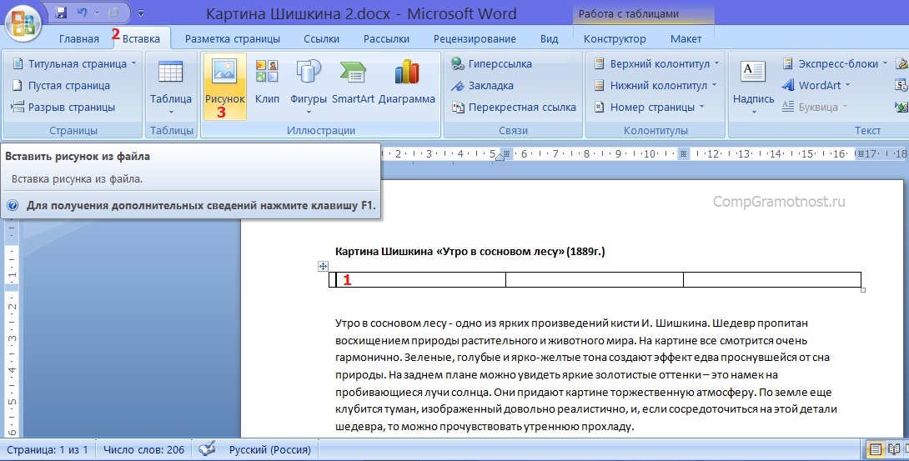This screenshot has width=909, height=461.
Task: Insert a Разрыв страницы page break
Action: tap(63, 108)
